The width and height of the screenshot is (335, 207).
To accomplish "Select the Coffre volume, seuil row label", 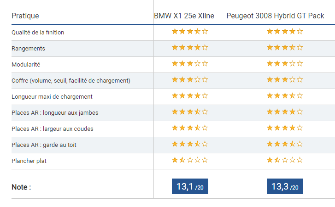I will pyautogui.click(x=71, y=80).
